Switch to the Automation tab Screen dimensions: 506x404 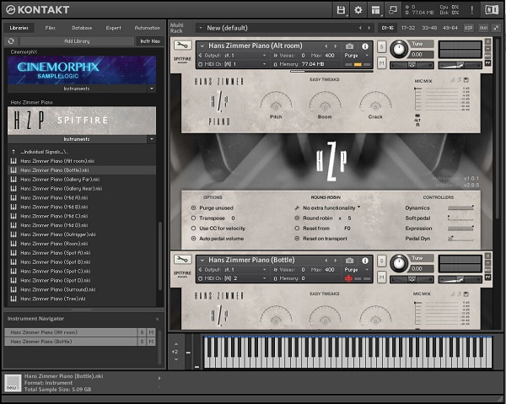147,28
